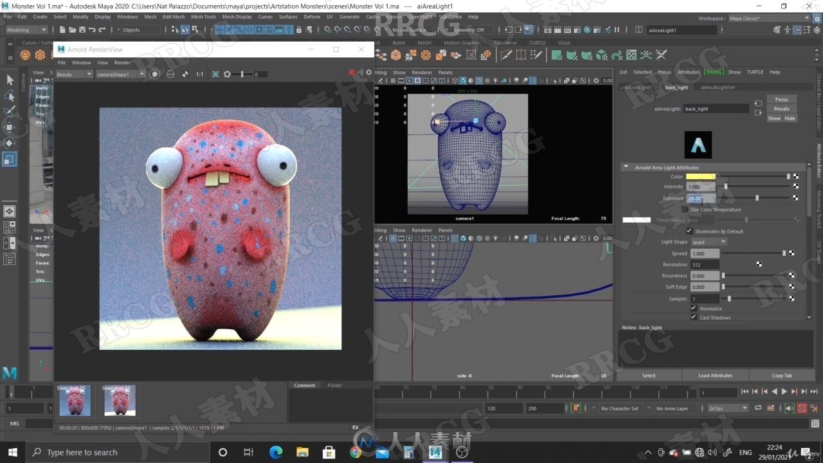
Task: Click the Redo arrow in Maya toolbar
Action: pyautogui.click(x=102, y=30)
